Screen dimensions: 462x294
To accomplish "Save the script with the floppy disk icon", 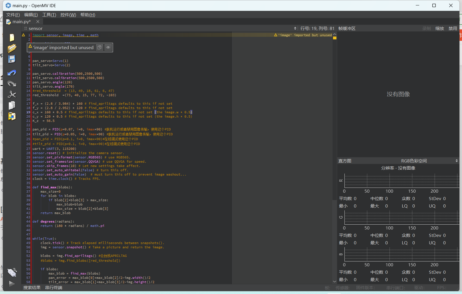I will tap(12, 59).
